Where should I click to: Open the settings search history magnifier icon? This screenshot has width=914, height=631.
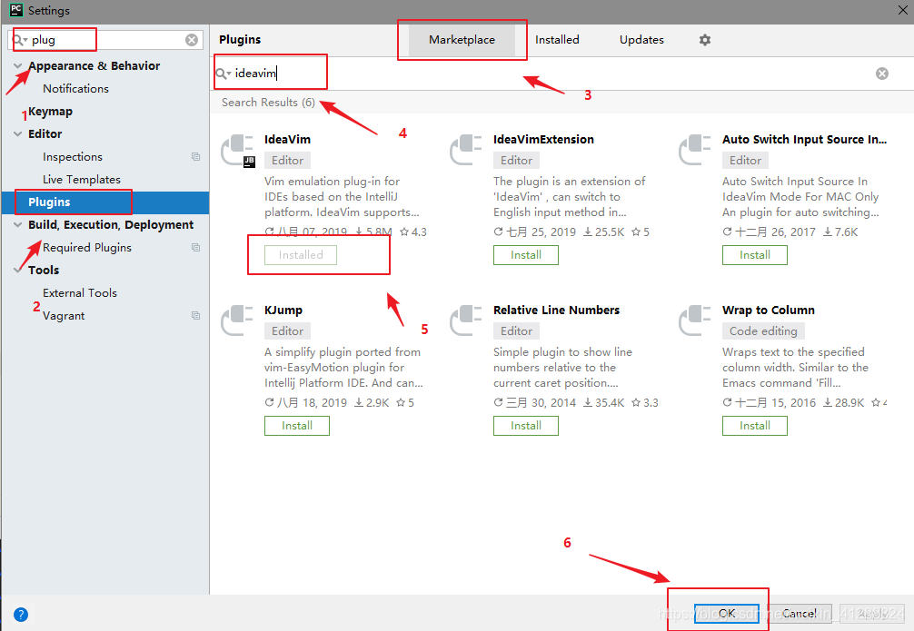pos(19,40)
